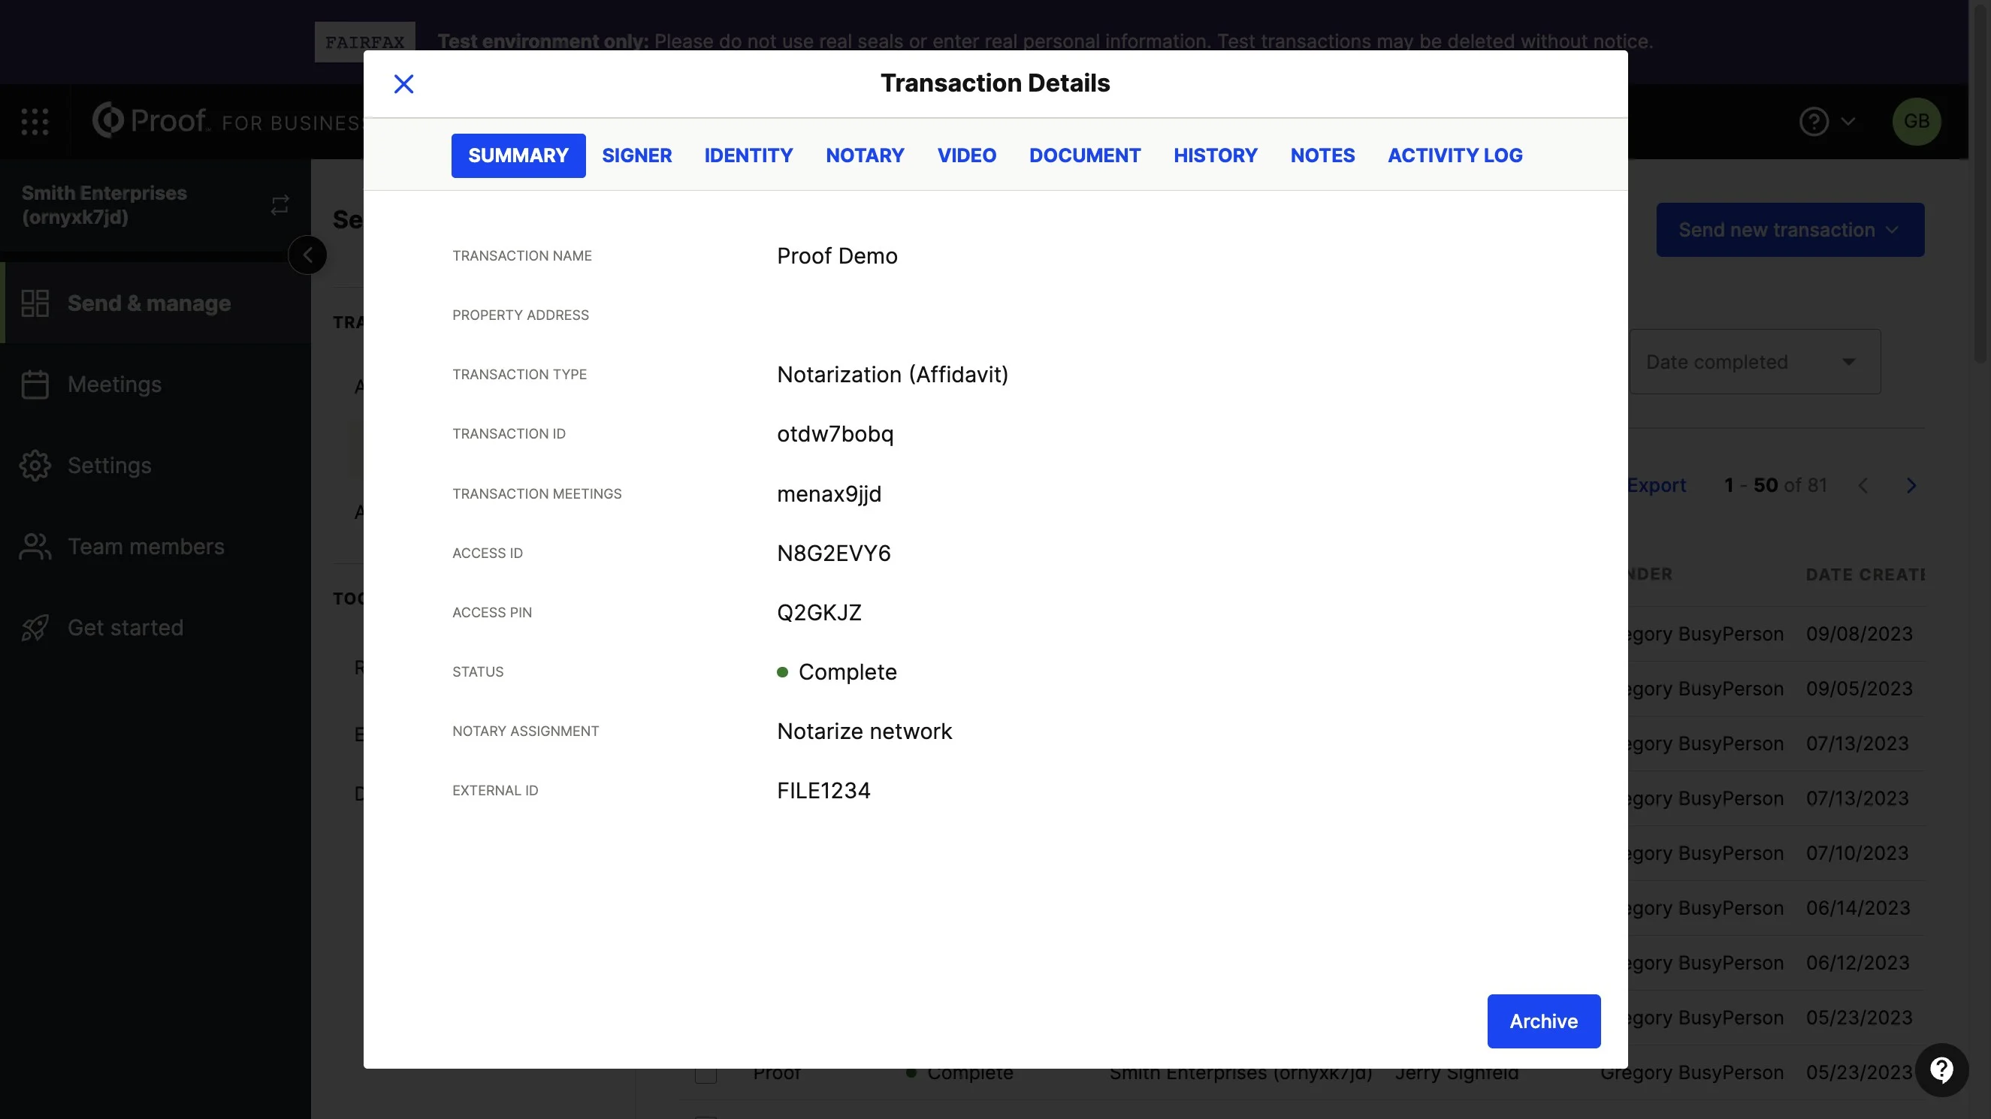Click the 09/08/2023 date cell
Screen dimensions: 1991x1119
(x=1859, y=634)
